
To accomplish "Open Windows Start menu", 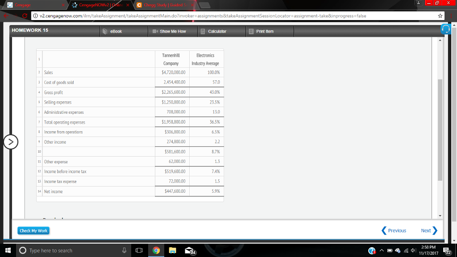I will [8, 250].
